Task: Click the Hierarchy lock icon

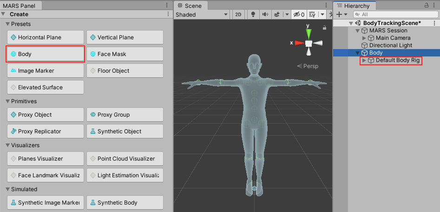Action: (x=427, y=6)
